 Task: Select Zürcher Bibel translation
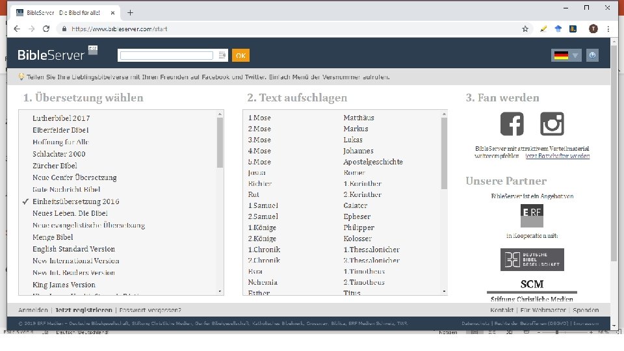tap(55, 166)
